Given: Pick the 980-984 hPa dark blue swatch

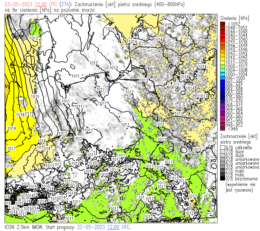Looking at the screenshot, I should click(x=222, y=94).
